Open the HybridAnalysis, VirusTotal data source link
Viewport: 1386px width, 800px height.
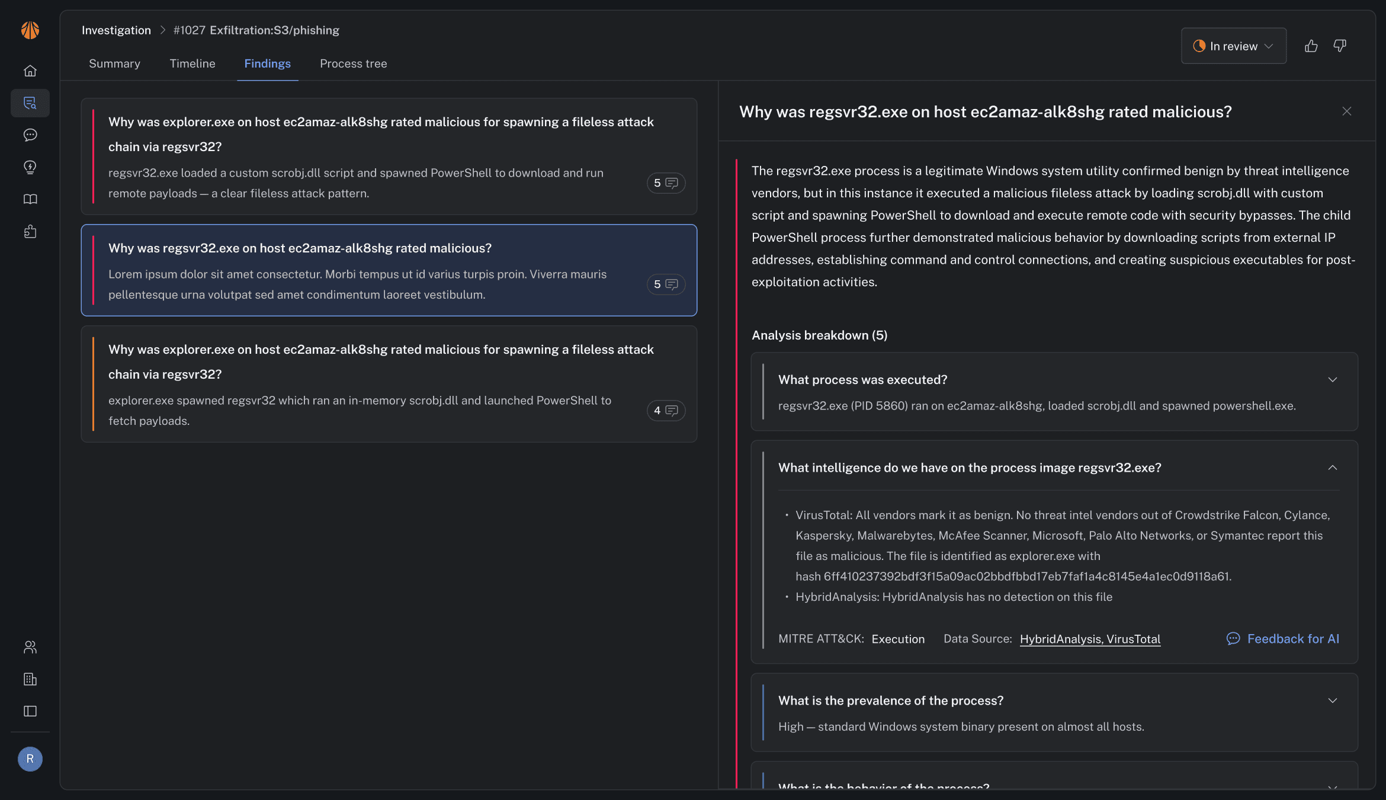pos(1090,639)
